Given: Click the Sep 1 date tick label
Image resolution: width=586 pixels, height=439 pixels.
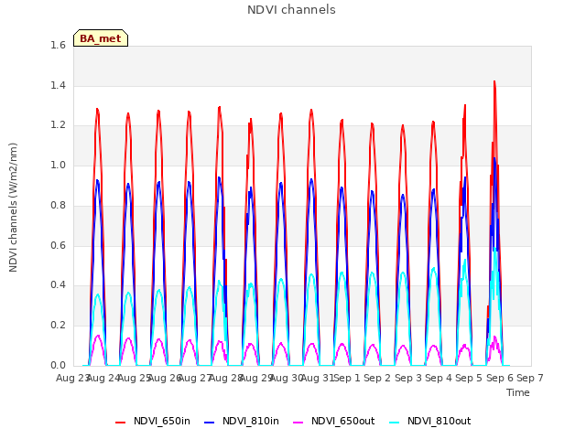Looking at the screenshot, I should point(347,378).
